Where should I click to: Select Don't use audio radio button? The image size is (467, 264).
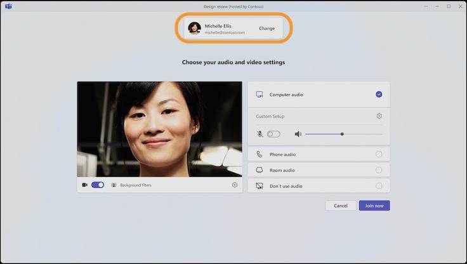pos(379,186)
